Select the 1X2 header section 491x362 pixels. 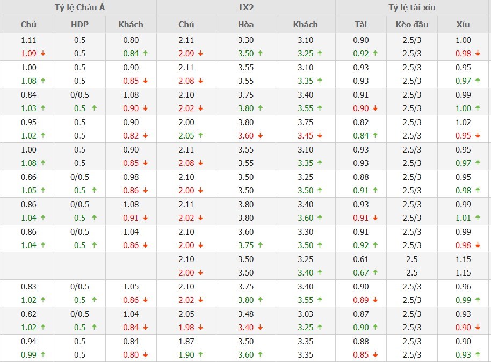point(245,8)
